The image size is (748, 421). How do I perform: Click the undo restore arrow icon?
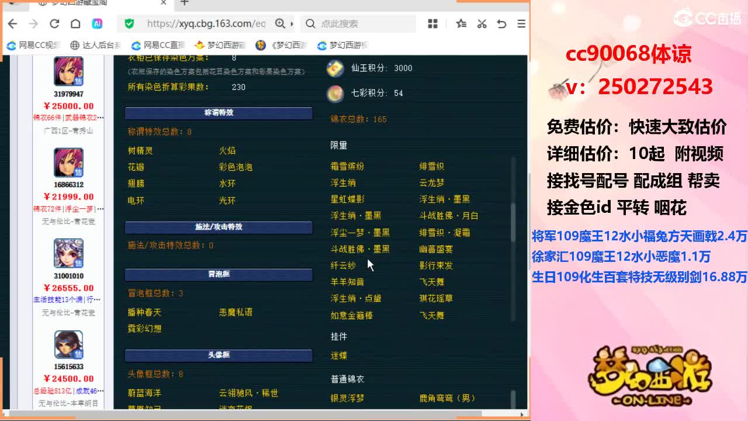501,23
